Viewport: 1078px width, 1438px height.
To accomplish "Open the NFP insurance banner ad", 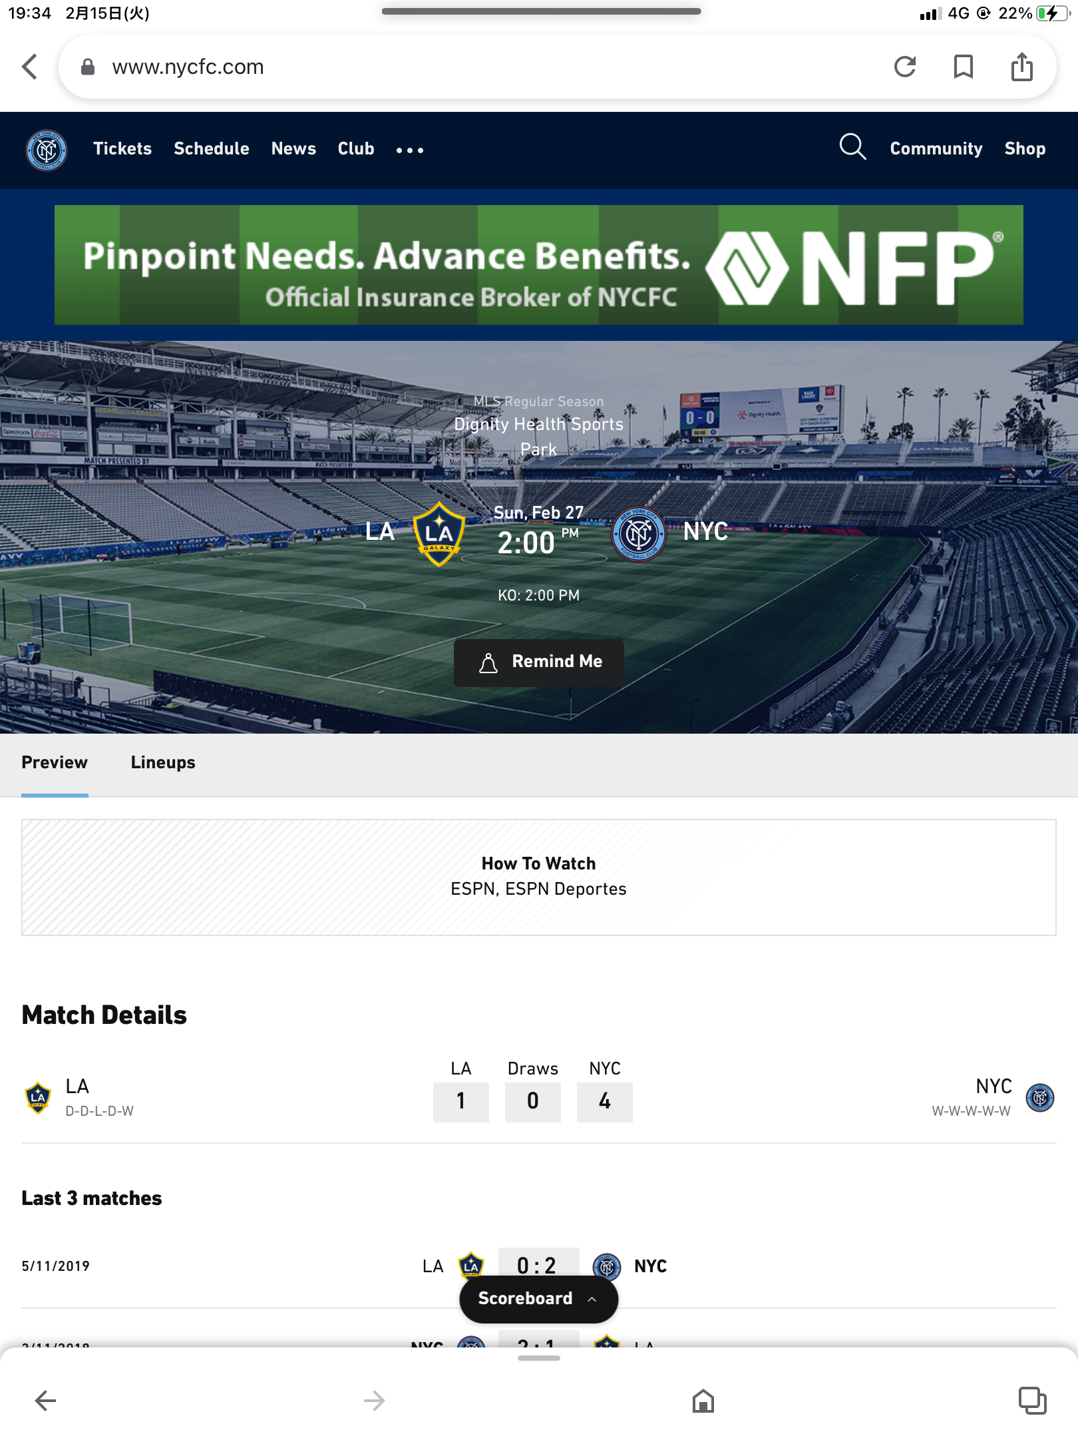I will 539,265.
